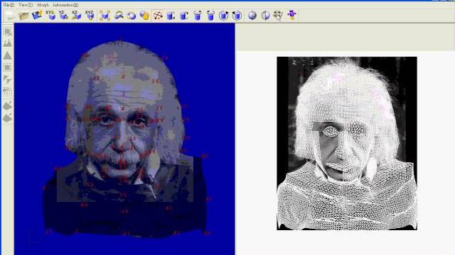Select the control points network tool
Image resolution: width=455 pixels, height=255 pixels.
(x=158, y=16)
